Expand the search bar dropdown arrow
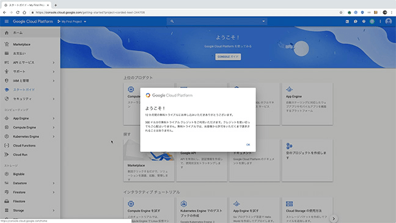This screenshot has height=223, width=396. (x=263, y=21)
